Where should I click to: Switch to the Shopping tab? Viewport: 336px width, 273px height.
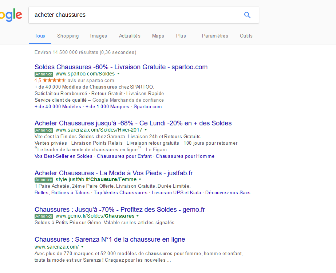click(68, 36)
